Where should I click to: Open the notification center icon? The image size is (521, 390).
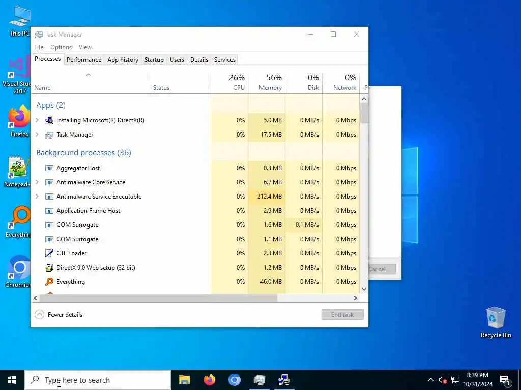[505, 380]
